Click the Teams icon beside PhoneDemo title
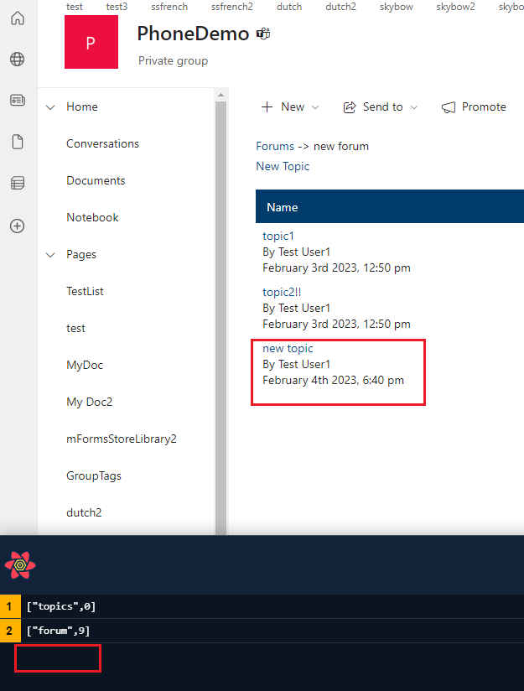This screenshot has width=524, height=691. click(263, 34)
